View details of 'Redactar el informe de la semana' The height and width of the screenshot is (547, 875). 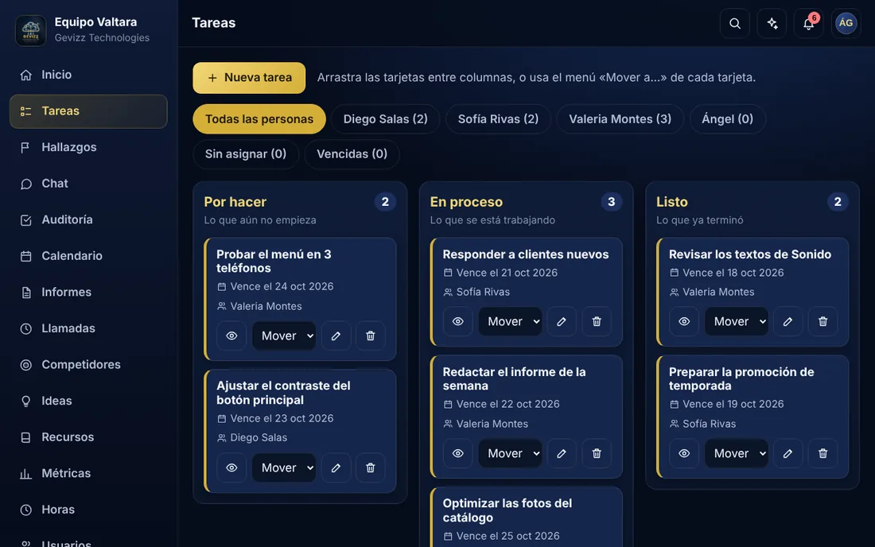[457, 453]
